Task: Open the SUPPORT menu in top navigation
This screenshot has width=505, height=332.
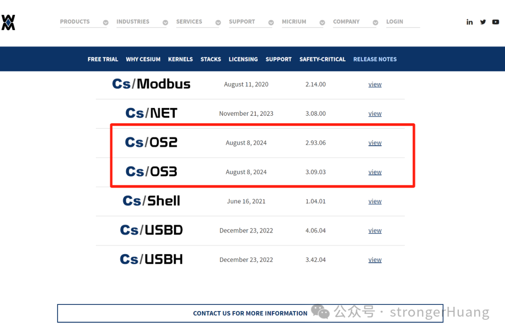Action: 242,21
